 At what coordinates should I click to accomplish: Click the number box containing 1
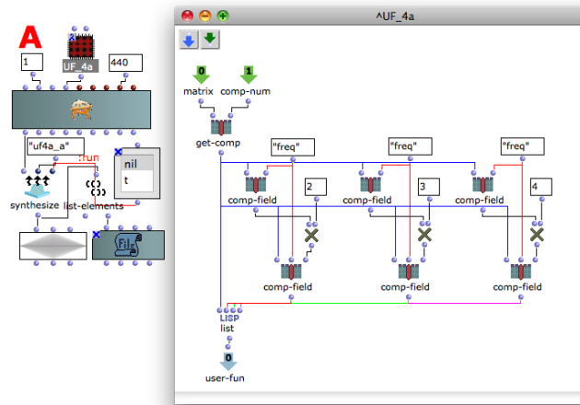coord(32,62)
